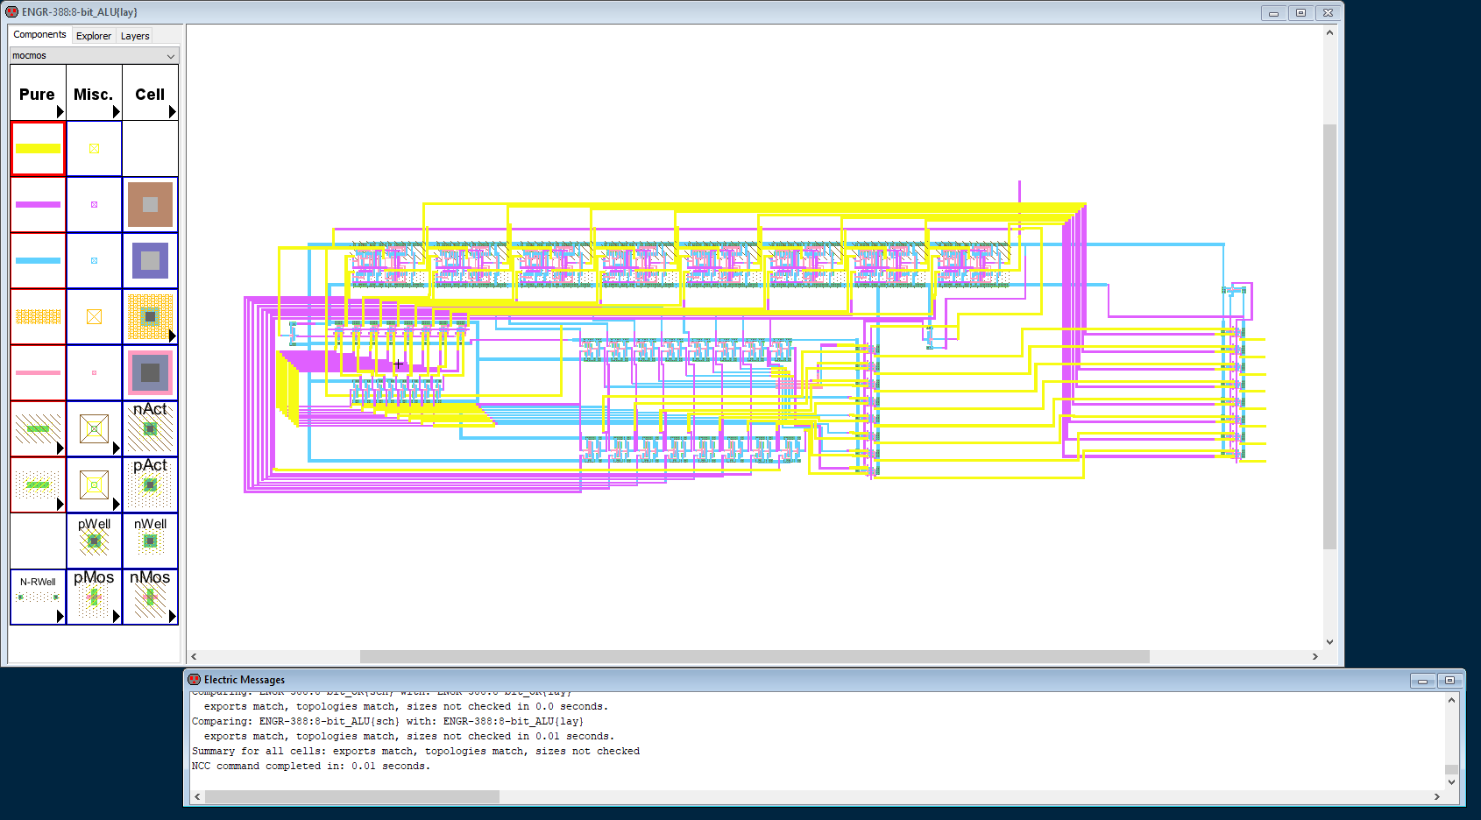Click the layout scroll-right arrow
Viewport: 1481px width, 820px height.
tap(1314, 656)
